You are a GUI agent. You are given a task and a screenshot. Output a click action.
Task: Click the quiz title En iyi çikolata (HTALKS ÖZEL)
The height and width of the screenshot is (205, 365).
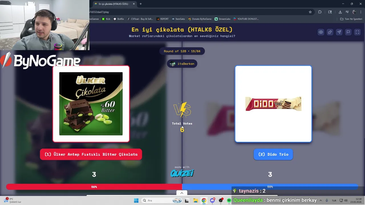click(182, 30)
